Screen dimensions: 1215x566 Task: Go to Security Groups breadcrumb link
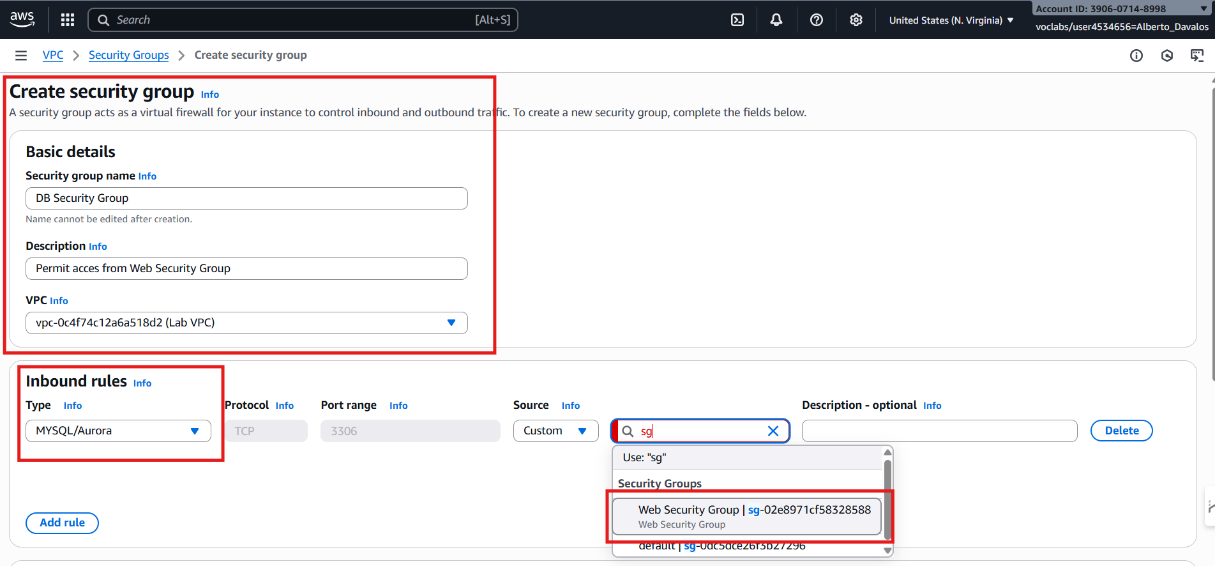(129, 55)
